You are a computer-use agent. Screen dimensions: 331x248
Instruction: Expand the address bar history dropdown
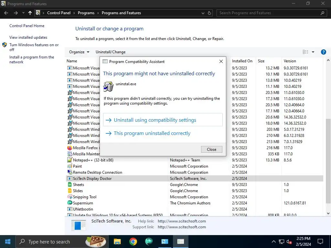point(203,13)
